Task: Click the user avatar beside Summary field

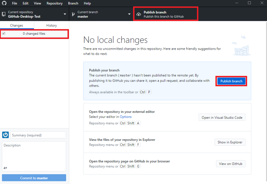Action: tap(5, 135)
